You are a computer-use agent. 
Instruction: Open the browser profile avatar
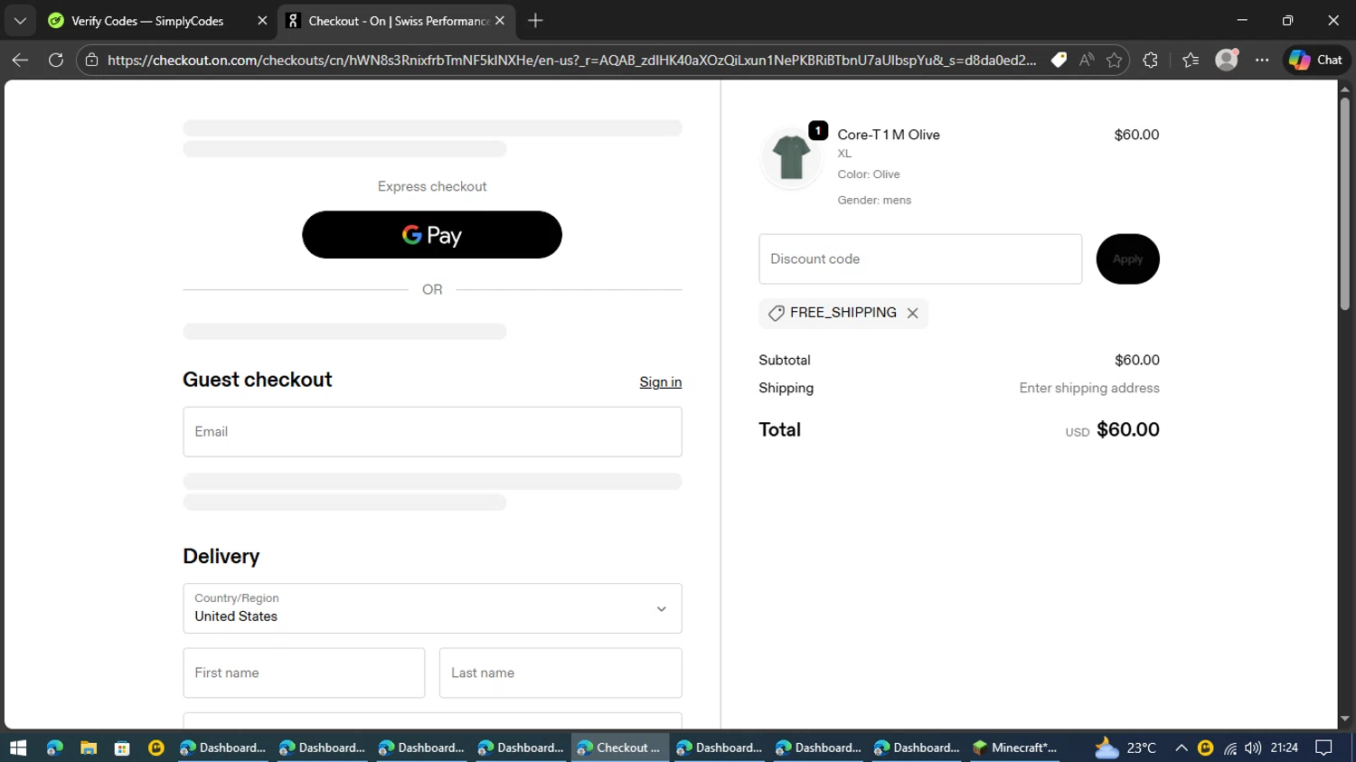click(1227, 60)
